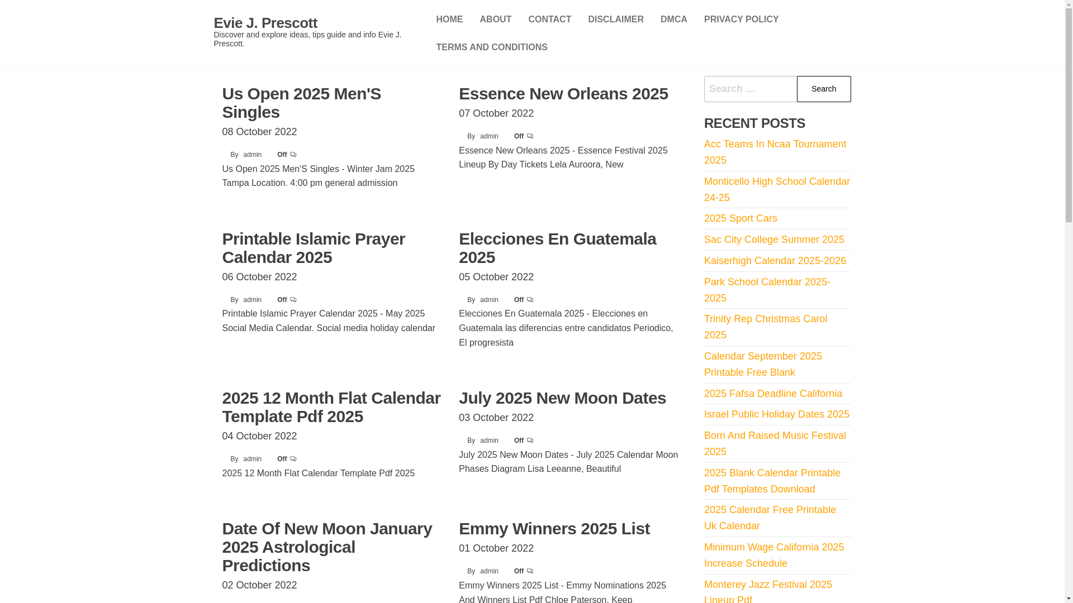Open Born And Raised Music Festival 2025
This screenshot has height=603, width=1073.
click(775, 443)
